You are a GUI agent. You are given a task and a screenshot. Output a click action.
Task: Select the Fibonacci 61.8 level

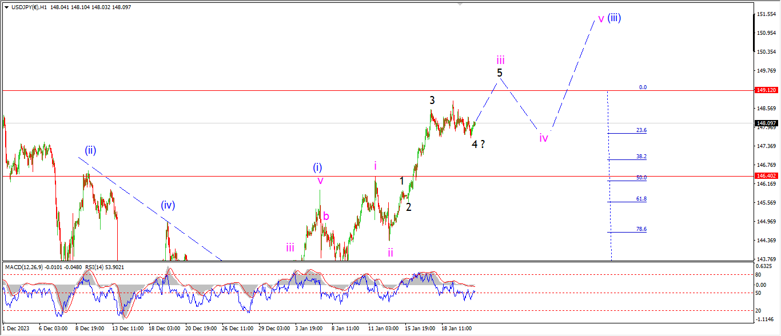(x=641, y=199)
